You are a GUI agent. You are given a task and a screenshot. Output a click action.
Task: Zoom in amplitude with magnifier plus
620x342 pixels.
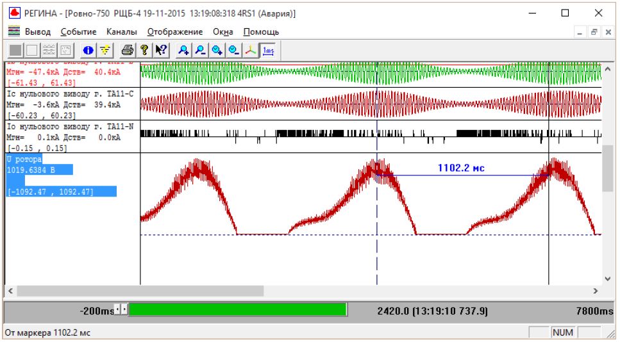183,51
